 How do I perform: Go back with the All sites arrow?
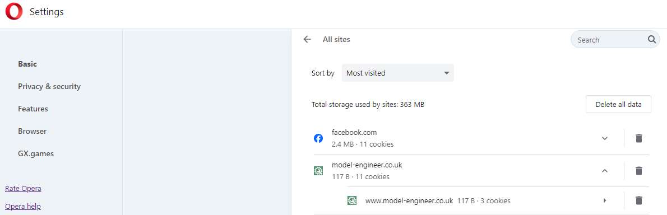pyautogui.click(x=307, y=40)
